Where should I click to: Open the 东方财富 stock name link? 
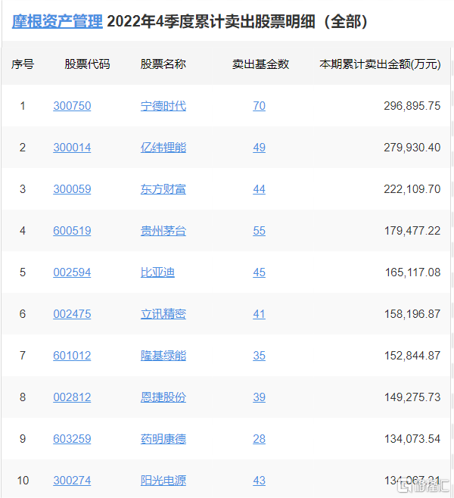point(163,189)
